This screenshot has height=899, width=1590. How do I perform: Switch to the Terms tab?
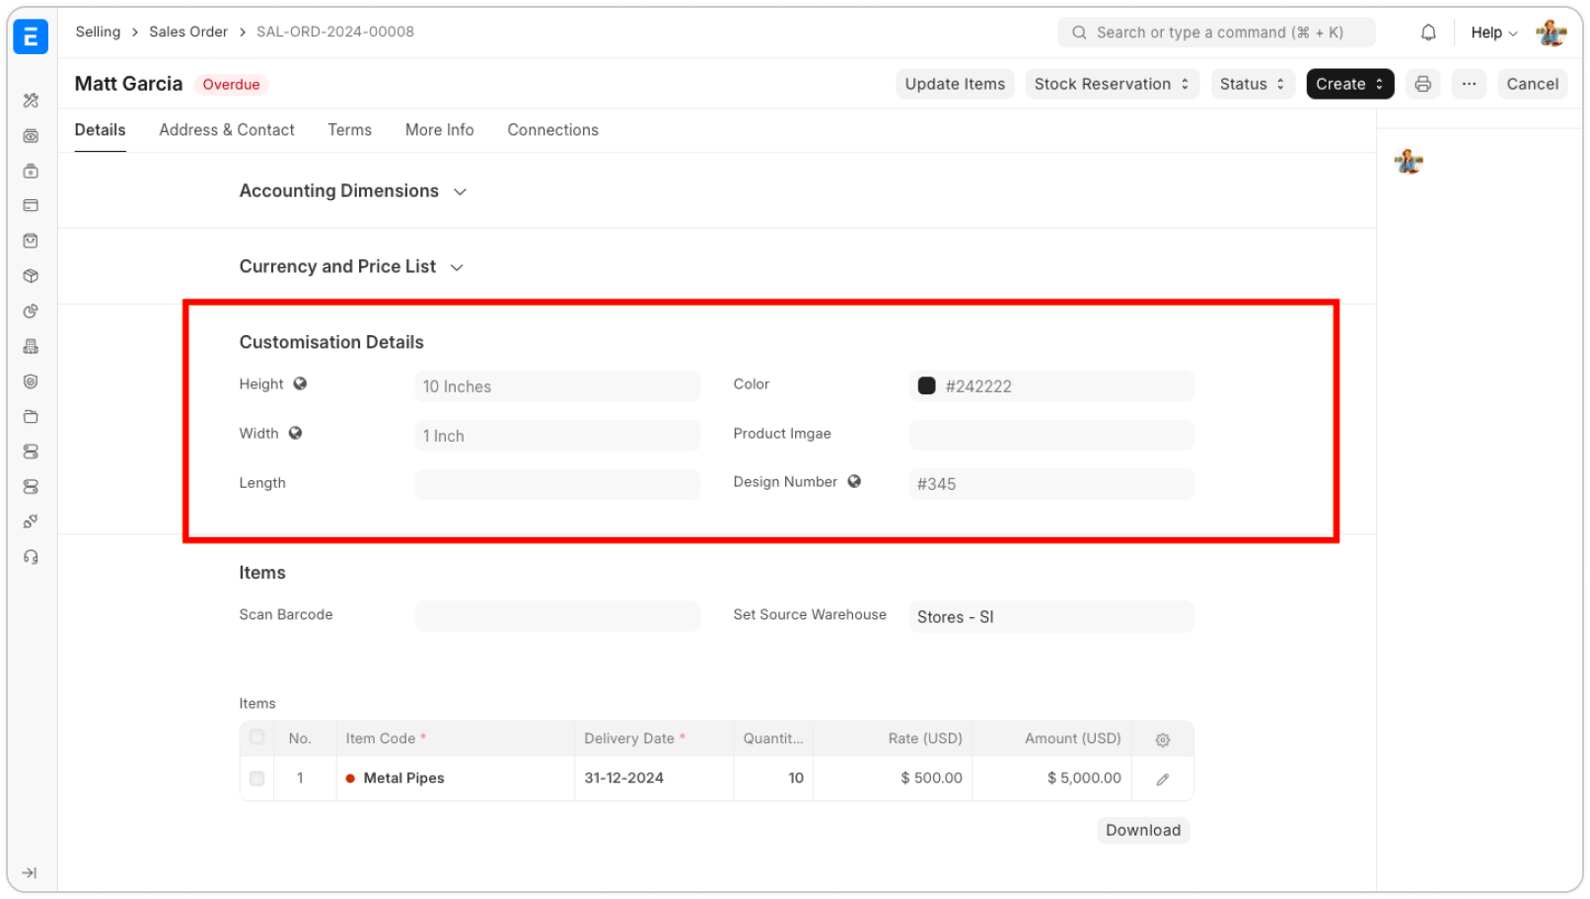(x=349, y=130)
